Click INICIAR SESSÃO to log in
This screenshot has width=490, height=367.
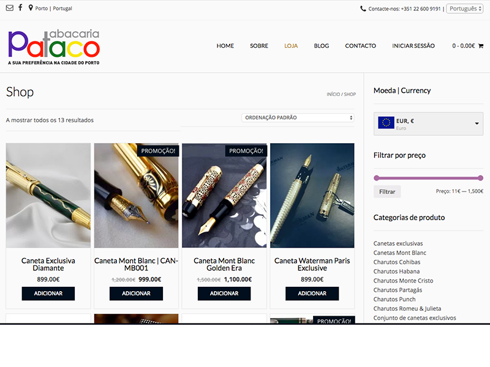[x=413, y=46]
